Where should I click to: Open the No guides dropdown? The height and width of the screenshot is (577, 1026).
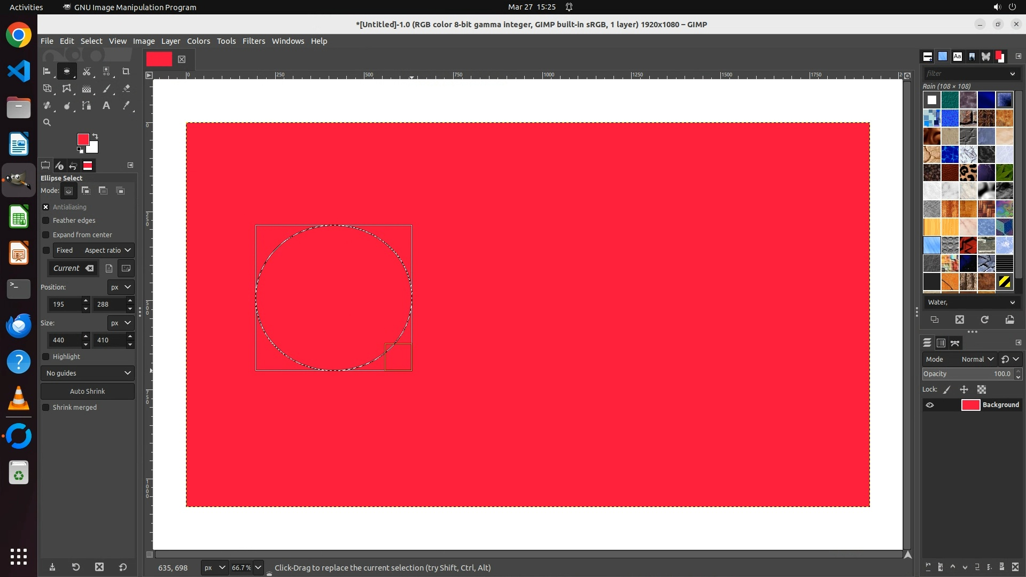pos(88,373)
